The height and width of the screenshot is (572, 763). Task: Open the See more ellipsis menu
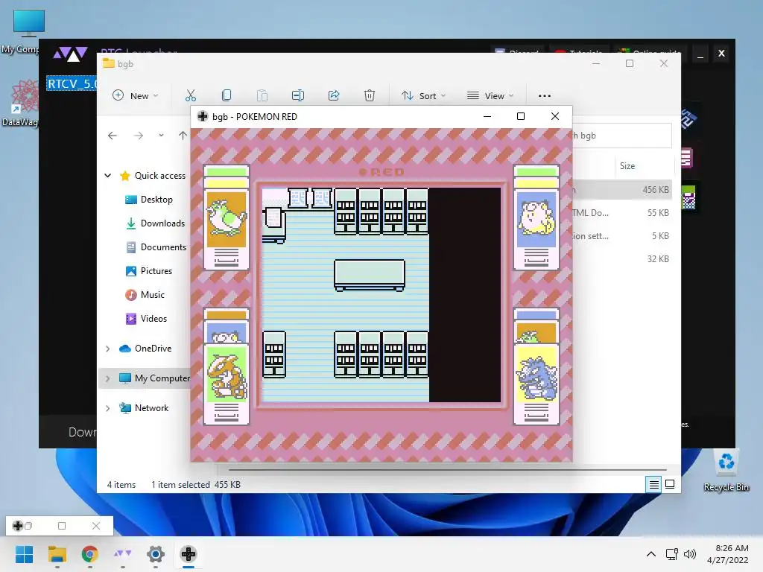pos(545,96)
